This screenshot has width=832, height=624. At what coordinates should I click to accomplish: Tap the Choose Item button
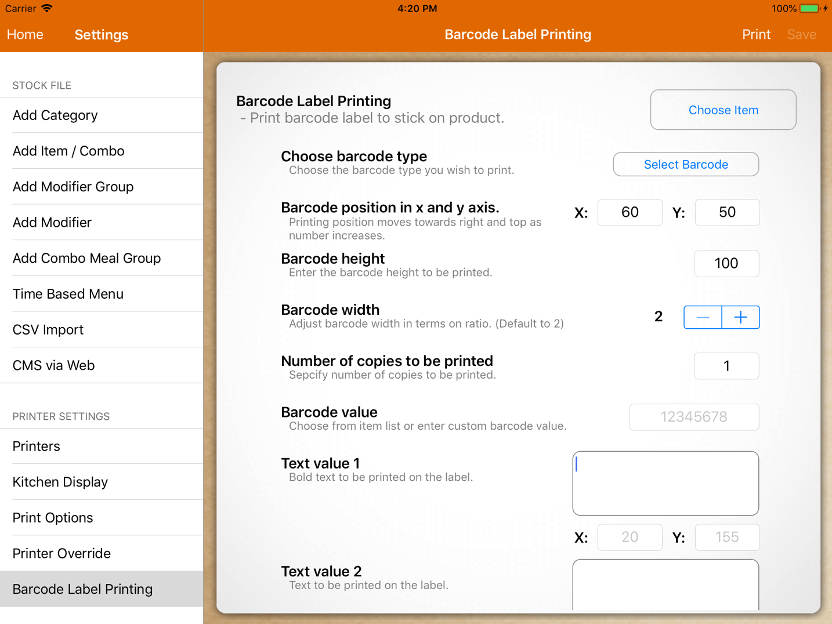[x=723, y=110]
